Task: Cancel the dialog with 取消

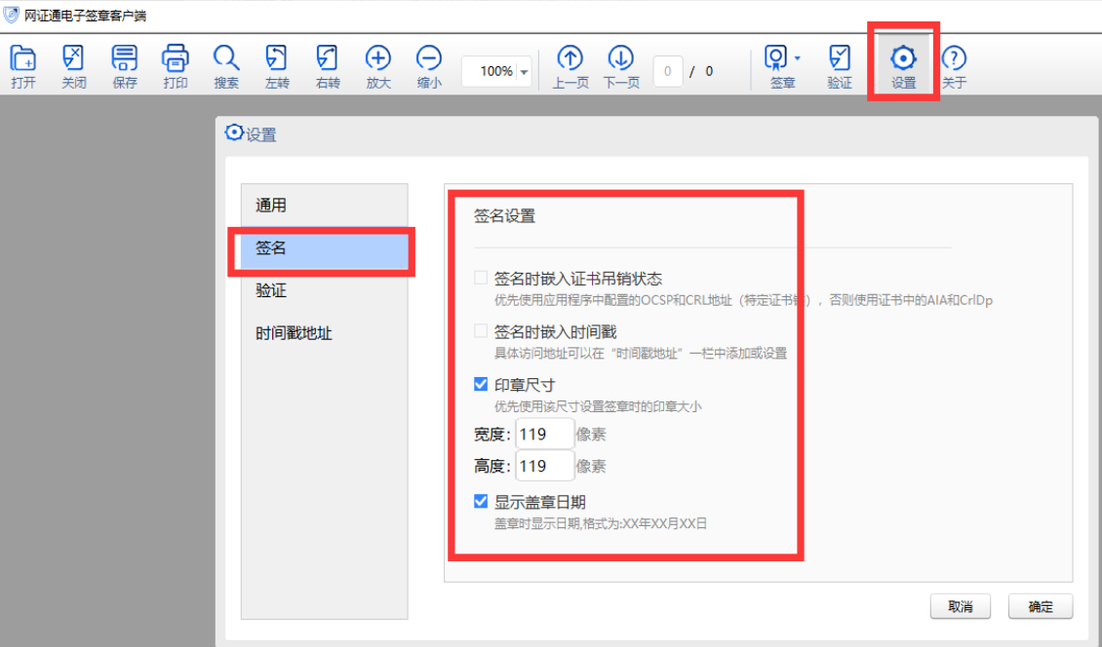Action: tap(960, 606)
